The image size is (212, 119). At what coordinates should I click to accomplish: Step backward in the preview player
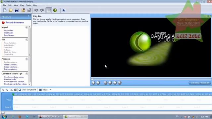110,83
